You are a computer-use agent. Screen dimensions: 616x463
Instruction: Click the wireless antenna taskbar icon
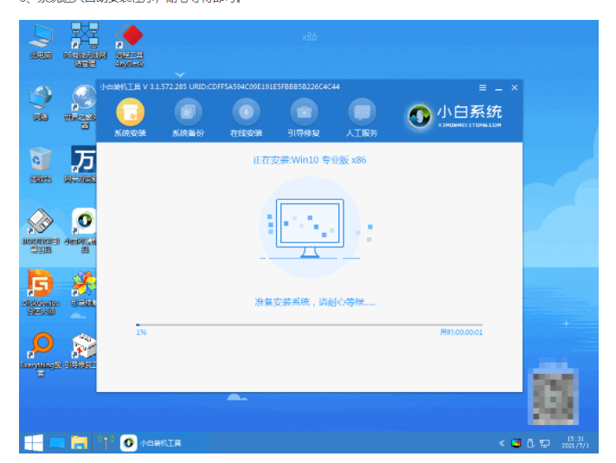[106, 442]
